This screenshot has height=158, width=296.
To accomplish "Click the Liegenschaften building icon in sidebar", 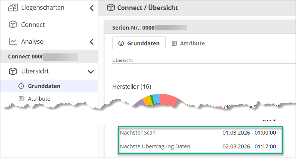I will (13, 8).
